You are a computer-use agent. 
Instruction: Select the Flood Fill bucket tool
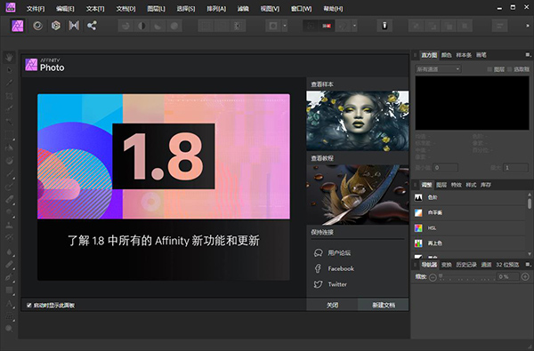9,148
